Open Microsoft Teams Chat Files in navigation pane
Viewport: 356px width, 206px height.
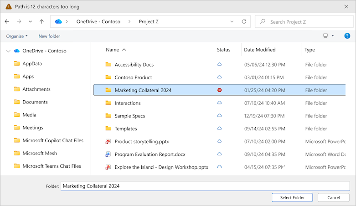[x=52, y=166]
